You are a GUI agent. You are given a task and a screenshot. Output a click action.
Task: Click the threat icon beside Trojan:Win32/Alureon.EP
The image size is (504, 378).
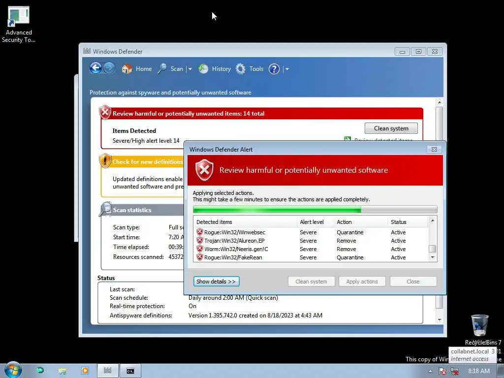(x=200, y=240)
